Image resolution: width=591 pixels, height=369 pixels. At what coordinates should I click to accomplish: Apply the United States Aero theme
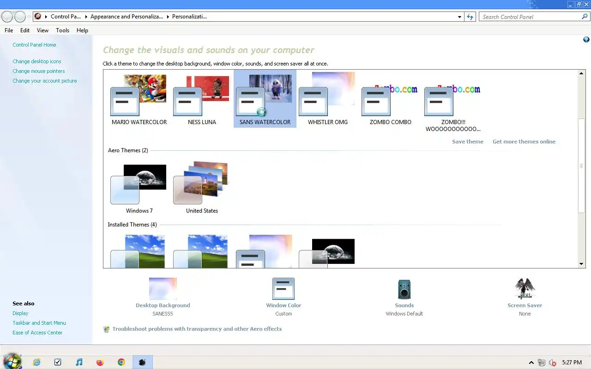click(202, 188)
